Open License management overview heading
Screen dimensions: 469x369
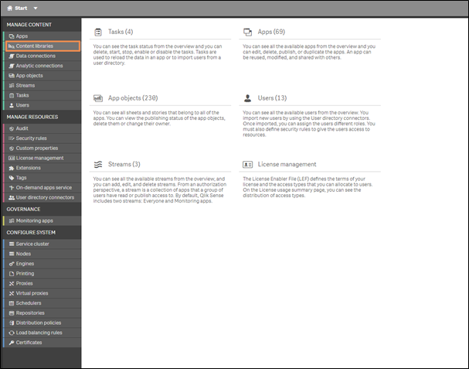[287, 165]
